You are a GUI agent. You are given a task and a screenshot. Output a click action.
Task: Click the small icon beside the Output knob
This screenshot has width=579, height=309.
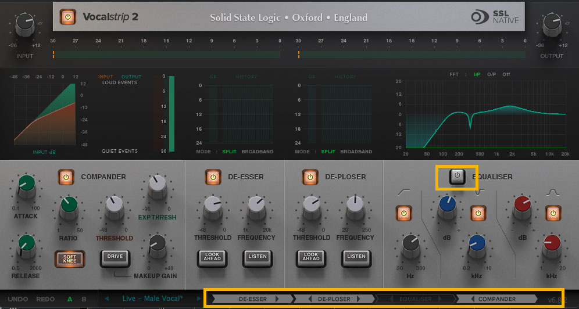tap(567, 24)
